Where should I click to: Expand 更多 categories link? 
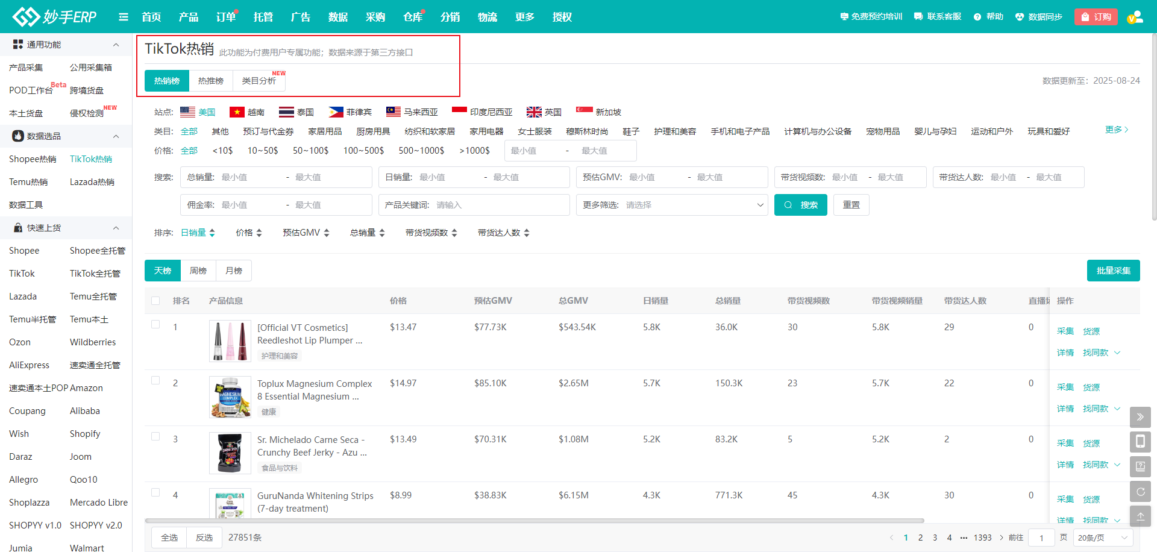(1117, 130)
